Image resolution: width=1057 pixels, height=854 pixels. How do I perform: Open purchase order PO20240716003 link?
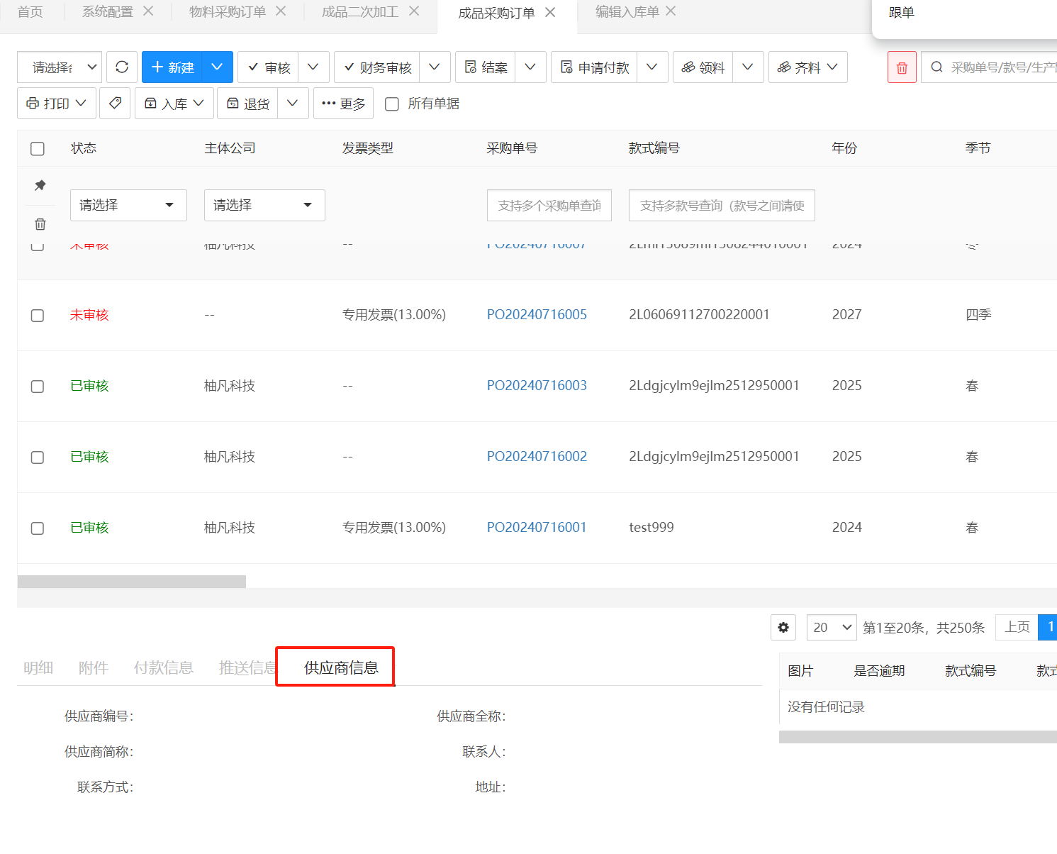pos(537,386)
